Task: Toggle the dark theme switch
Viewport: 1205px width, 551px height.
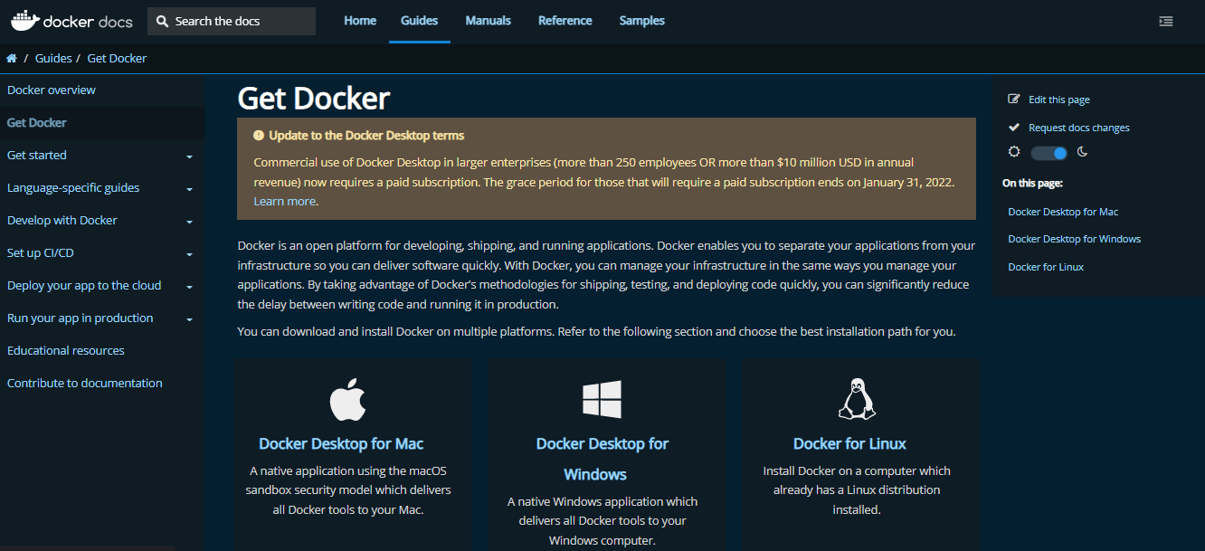Action: [x=1049, y=153]
